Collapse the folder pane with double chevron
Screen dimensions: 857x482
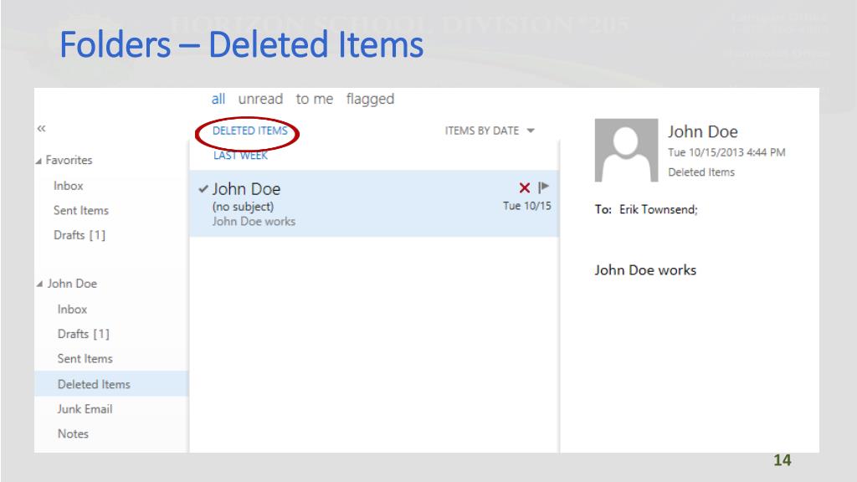pos(41,130)
